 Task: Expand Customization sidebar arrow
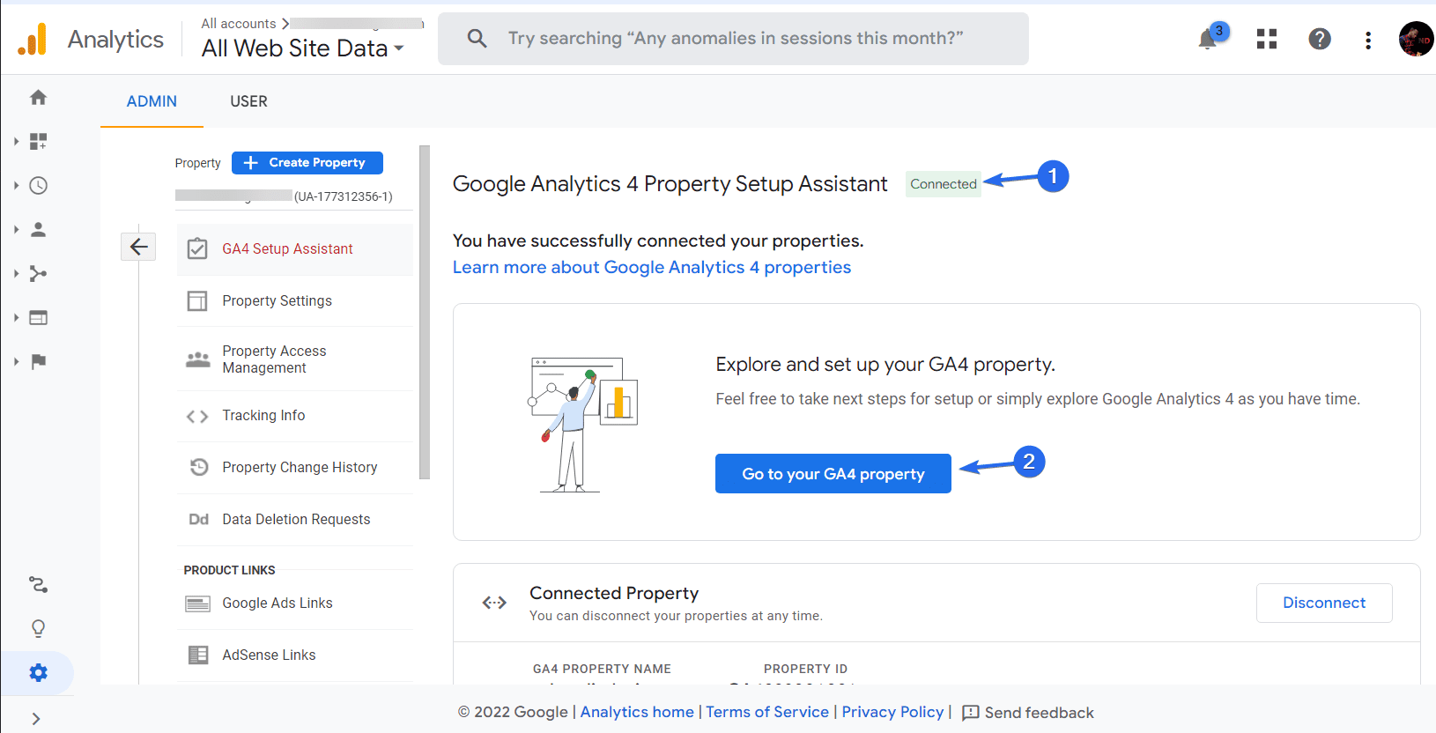click(16, 141)
